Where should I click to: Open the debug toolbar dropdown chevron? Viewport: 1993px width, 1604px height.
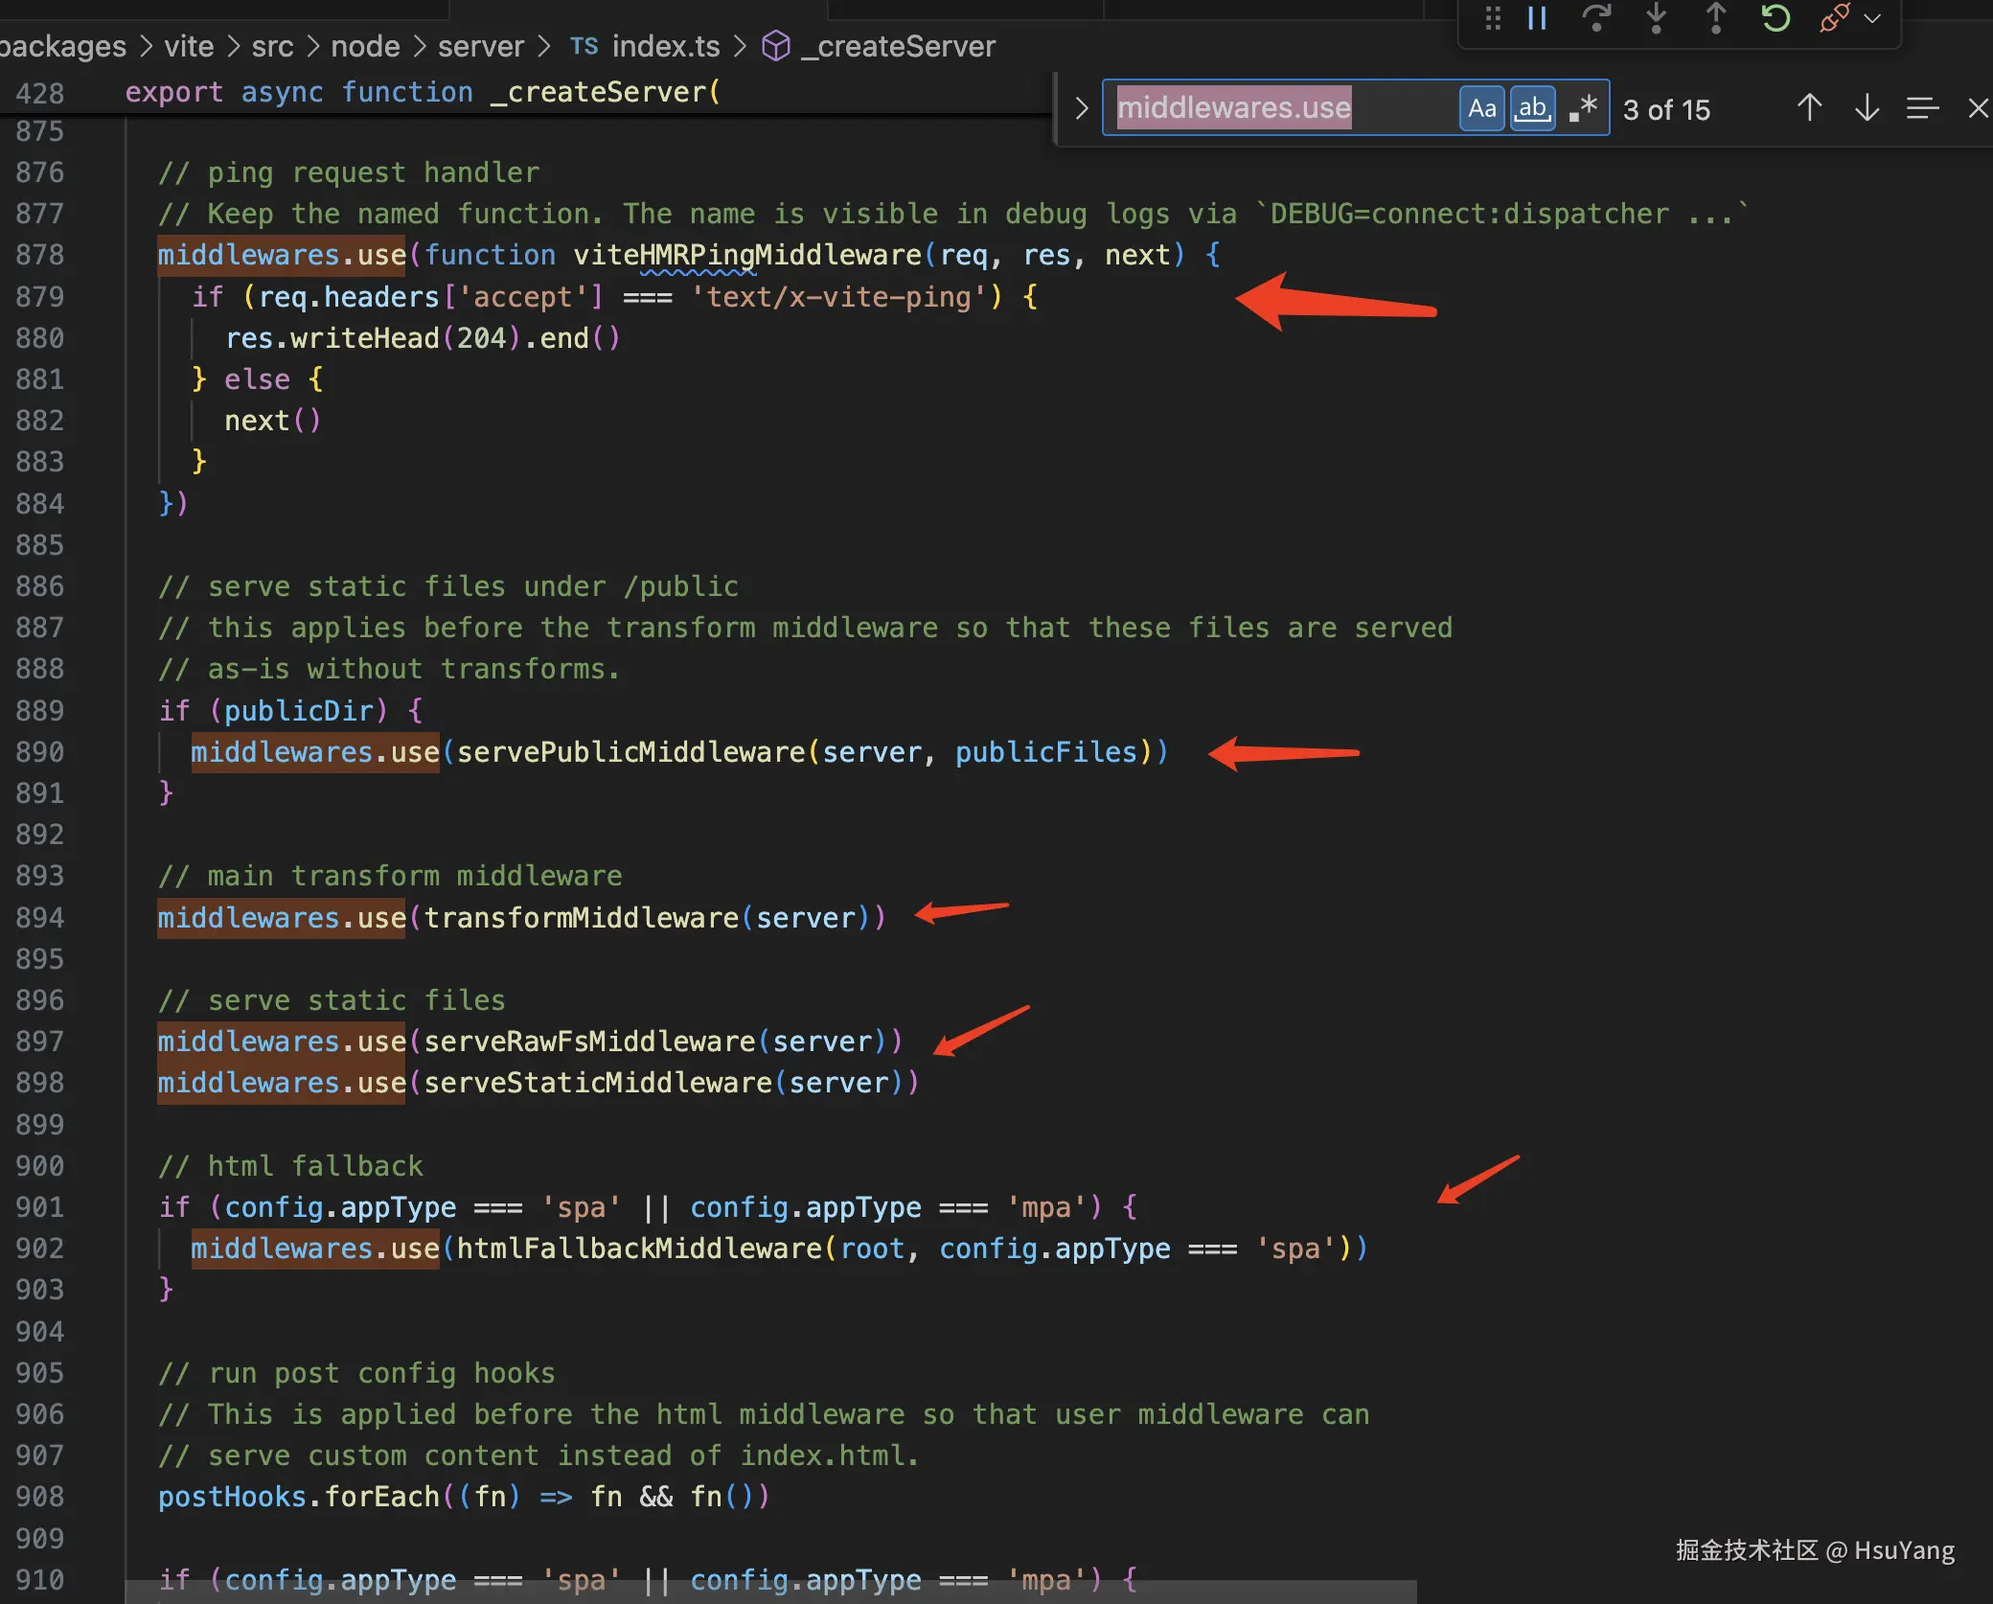click(x=1872, y=18)
